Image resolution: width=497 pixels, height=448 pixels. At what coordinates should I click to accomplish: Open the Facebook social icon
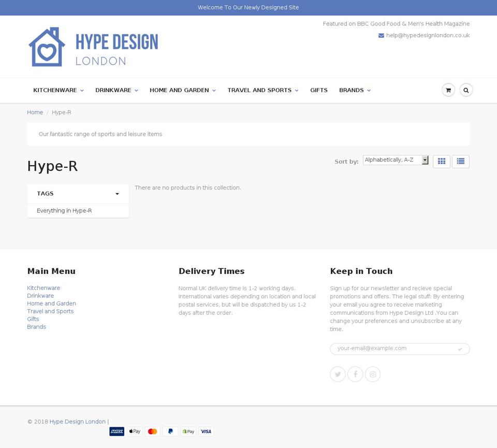(355, 374)
